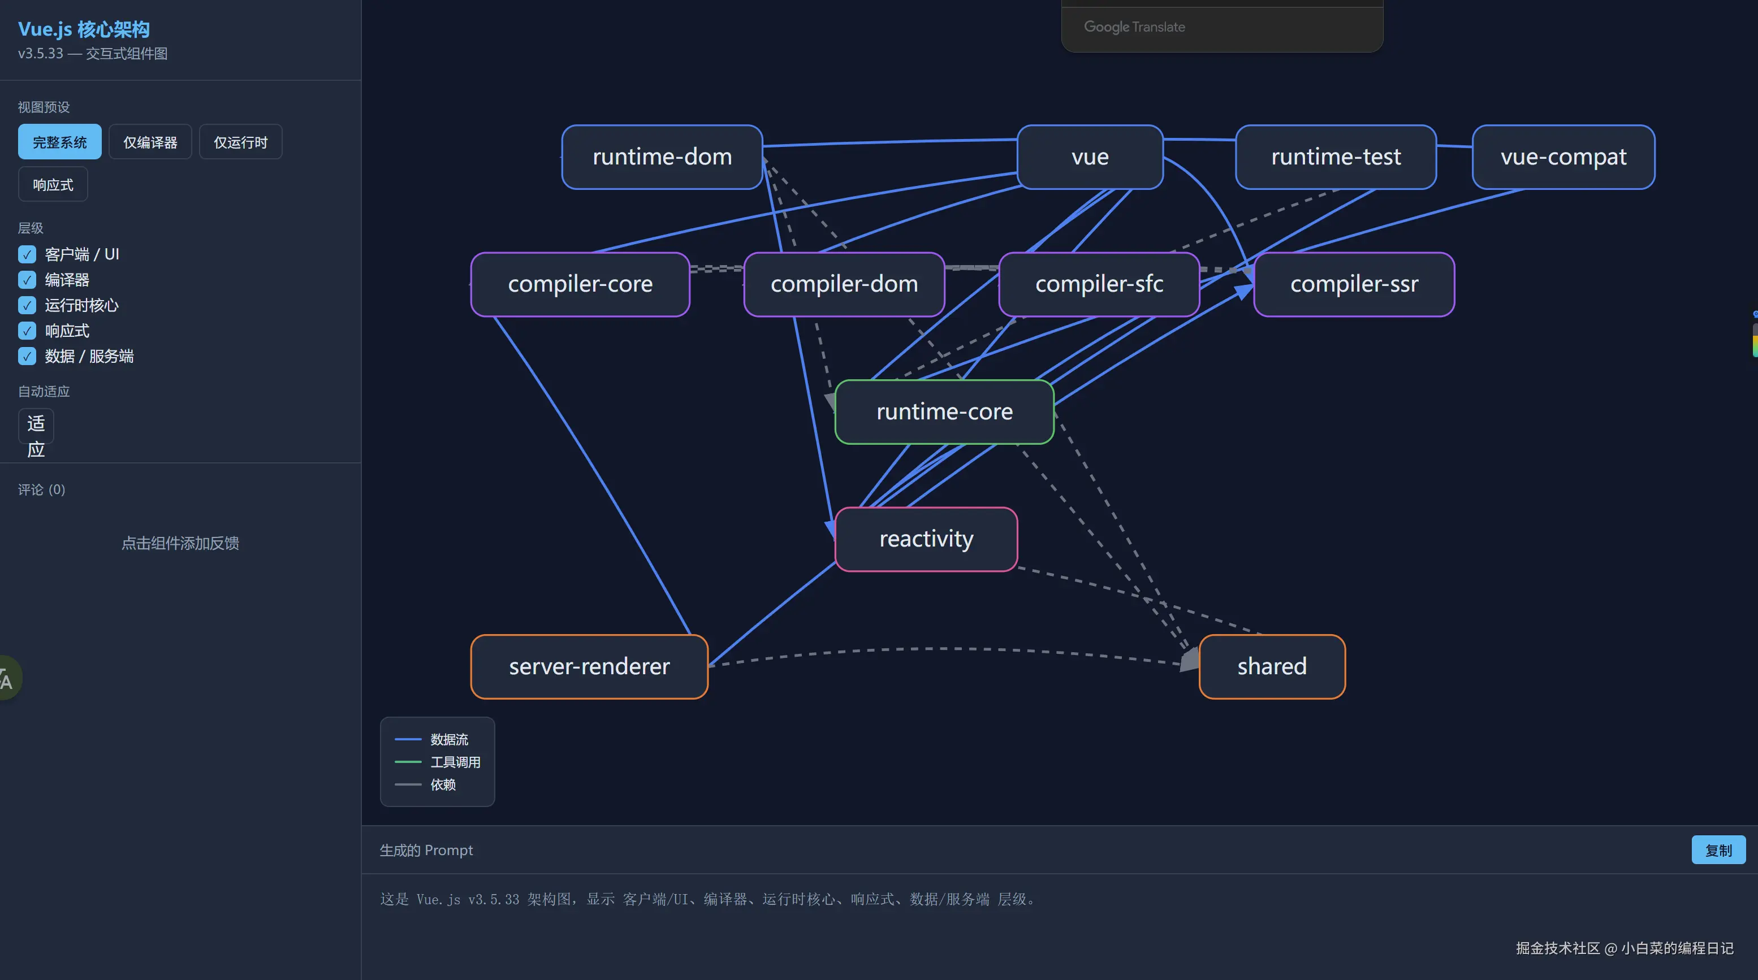Click the compiler-core node
Viewport: 1758px width, 980px height.
pos(580,284)
